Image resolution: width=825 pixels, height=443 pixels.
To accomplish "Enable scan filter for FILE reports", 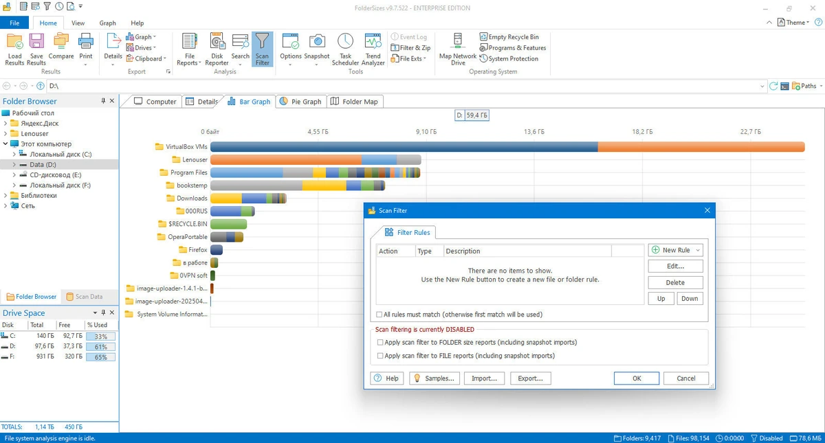I will (x=380, y=356).
